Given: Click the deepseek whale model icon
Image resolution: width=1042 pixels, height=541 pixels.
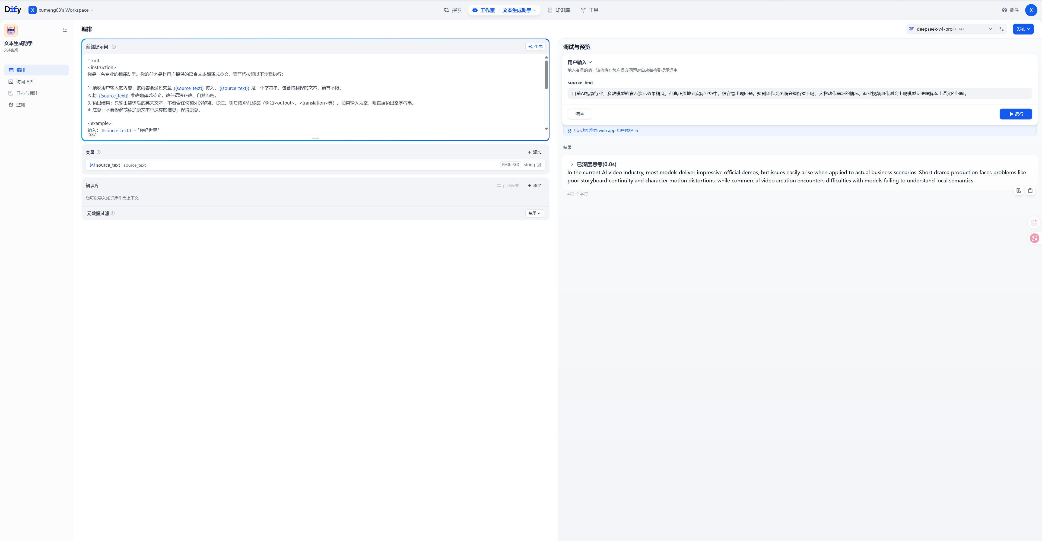Looking at the screenshot, I should 911,29.
